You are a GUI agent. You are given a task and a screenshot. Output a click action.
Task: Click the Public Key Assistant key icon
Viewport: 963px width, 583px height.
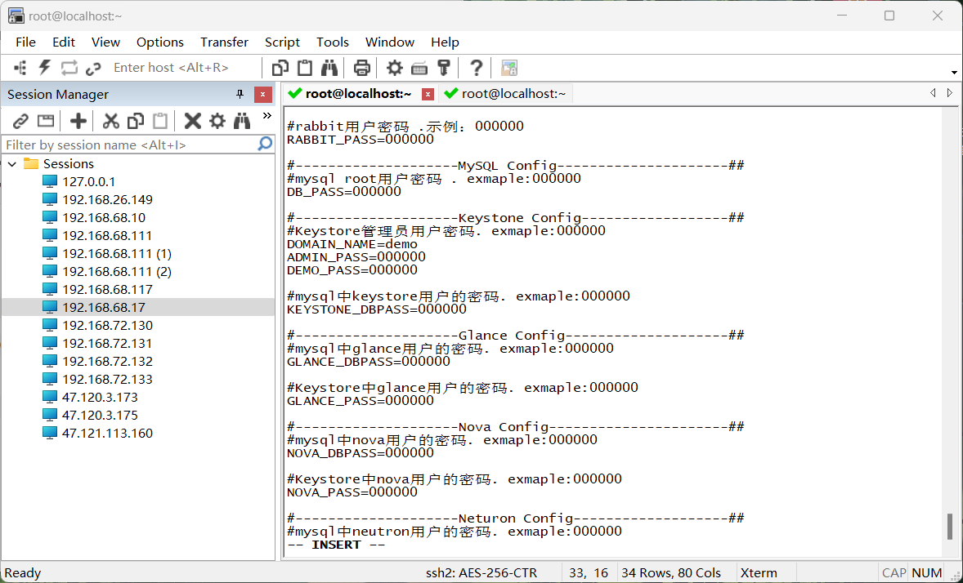pos(444,68)
